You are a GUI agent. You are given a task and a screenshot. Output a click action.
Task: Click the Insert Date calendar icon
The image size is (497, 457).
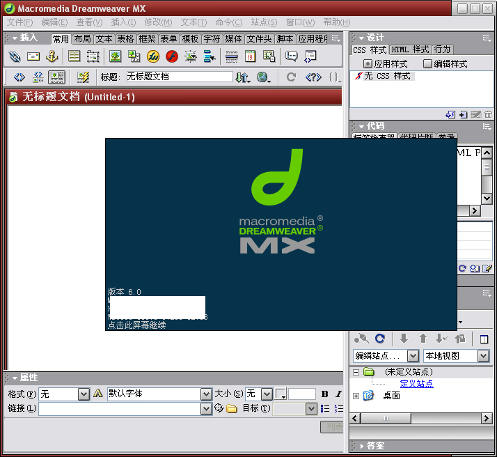pos(250,56)
